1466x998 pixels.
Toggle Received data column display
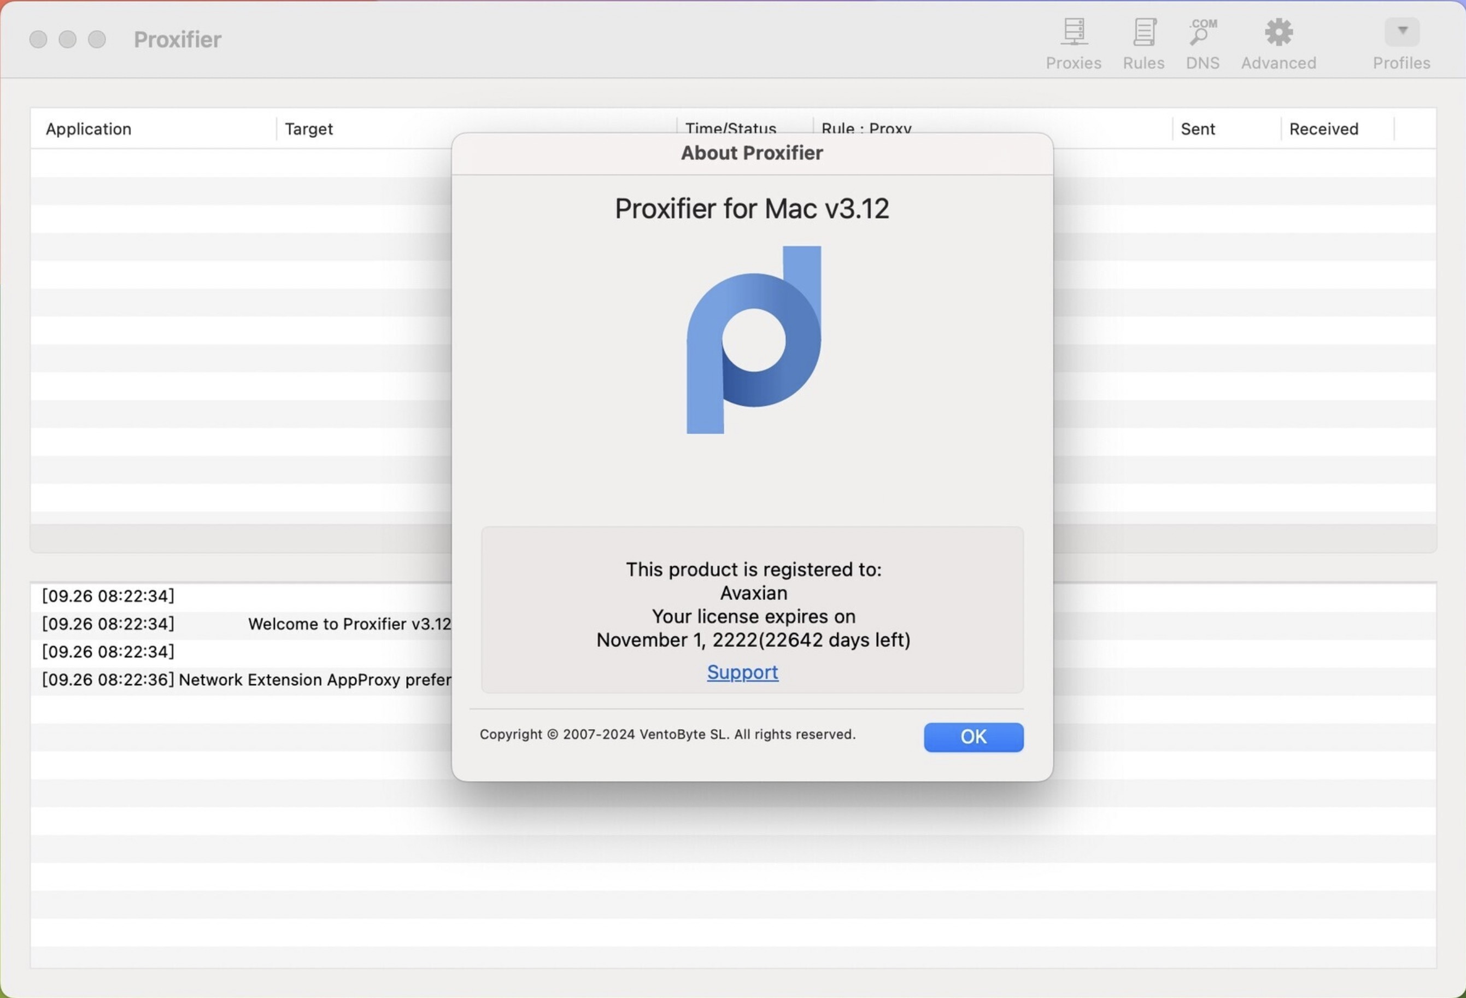click(x=1323, y=128)
